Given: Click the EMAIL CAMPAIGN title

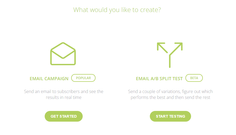Looking at the screenshot, I should point(49,79).
